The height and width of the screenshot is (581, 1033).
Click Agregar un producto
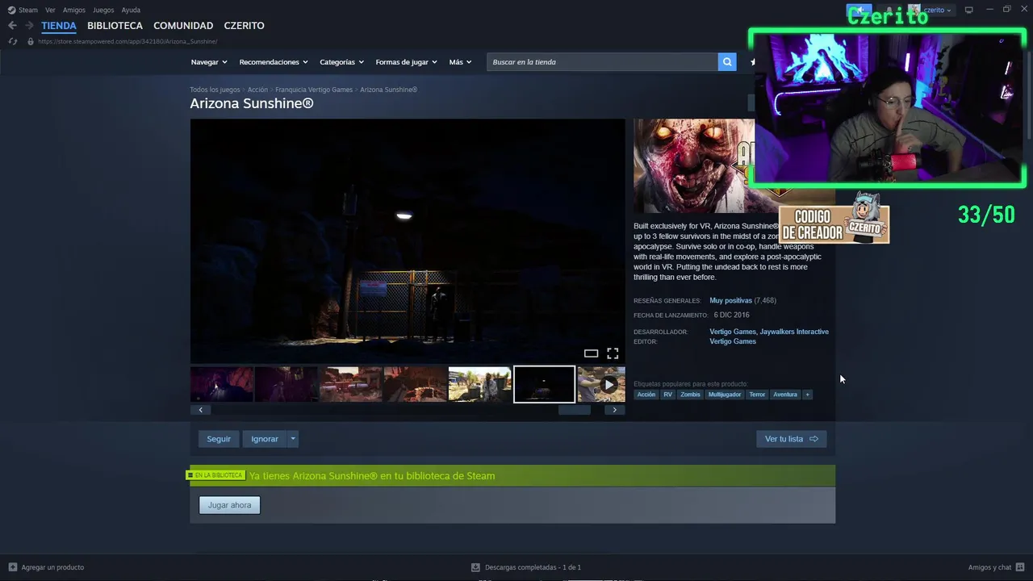pos(46,567)
